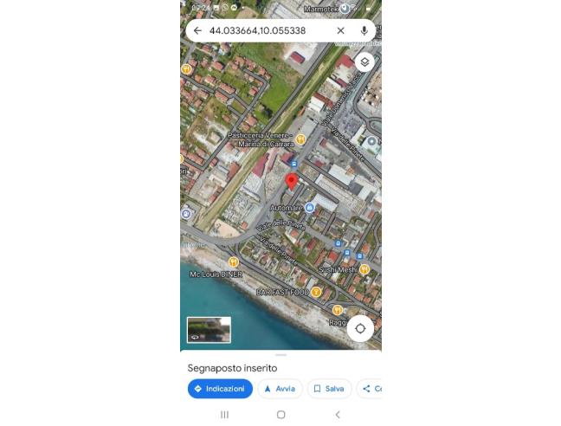561x426 pixels.
Task: Open Pasticceria Venere restaurant marker
Action: click(300, 139)
